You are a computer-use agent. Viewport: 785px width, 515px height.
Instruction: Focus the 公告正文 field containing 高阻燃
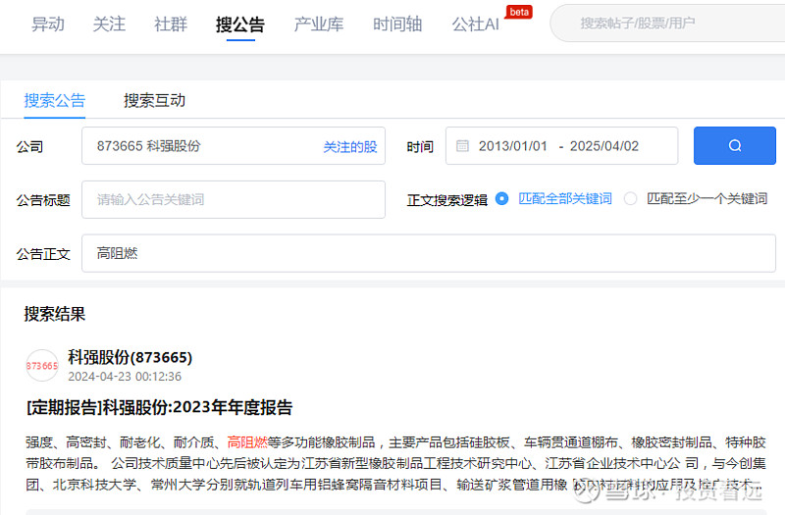tap(429, 253)
